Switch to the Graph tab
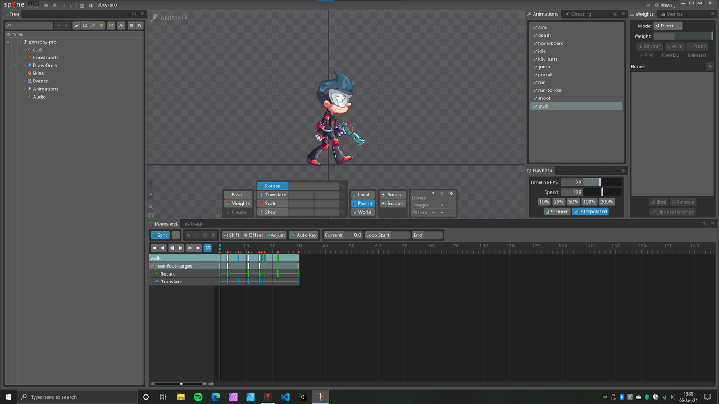This screenshot has width=719, height=404. point(194,224)
